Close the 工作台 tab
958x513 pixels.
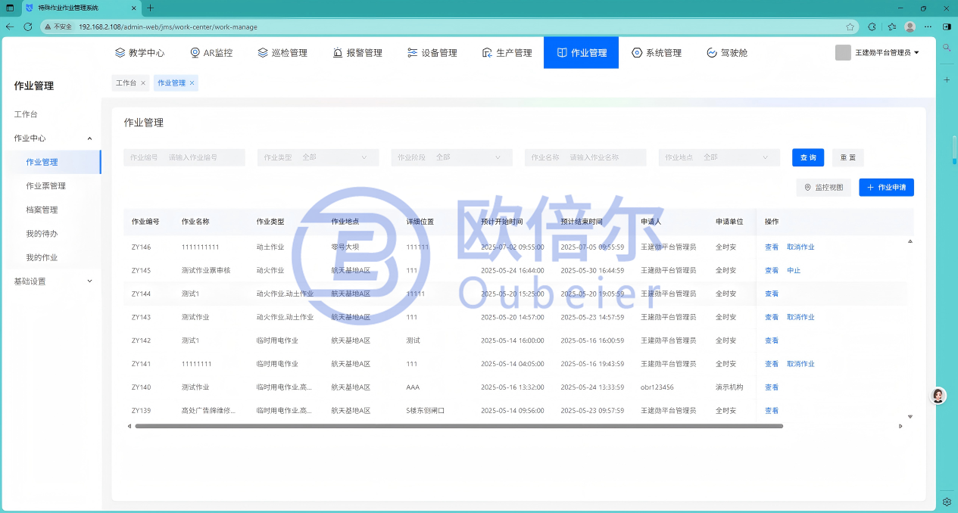point(143,83)
